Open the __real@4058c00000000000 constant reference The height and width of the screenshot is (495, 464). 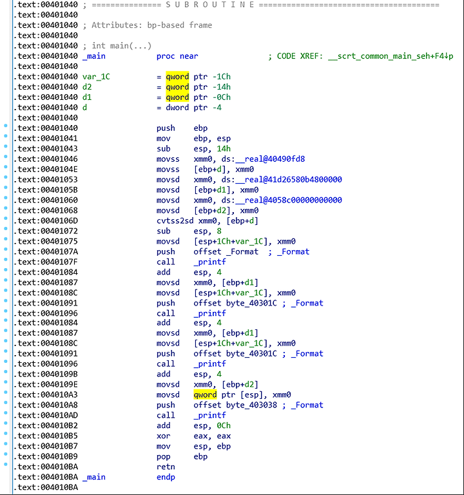point(289,200)
